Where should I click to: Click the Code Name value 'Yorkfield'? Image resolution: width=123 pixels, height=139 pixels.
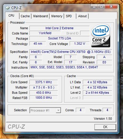pos(45,33)
